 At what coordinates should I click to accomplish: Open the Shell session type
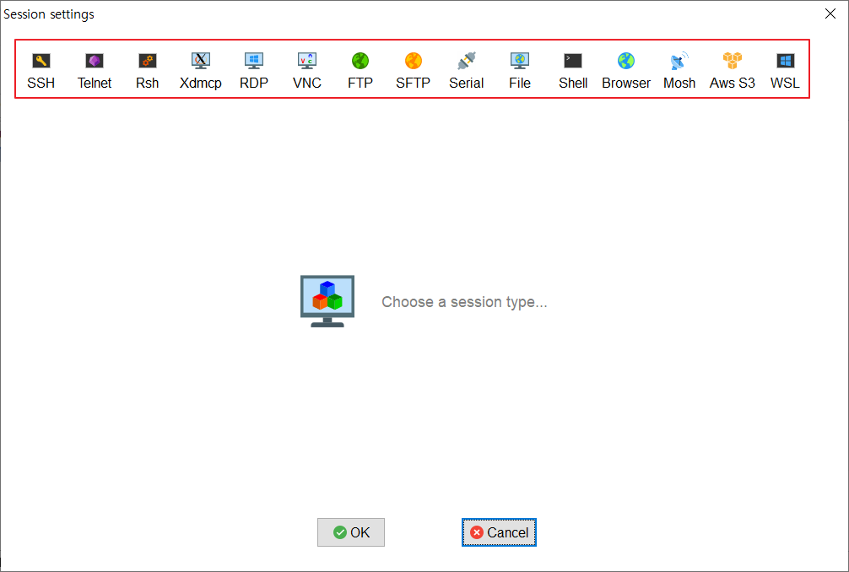pos(573,70)
